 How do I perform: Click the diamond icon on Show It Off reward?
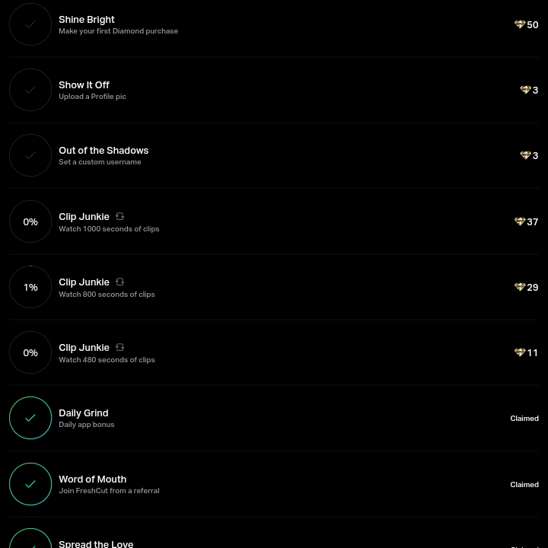coord(525,90)
